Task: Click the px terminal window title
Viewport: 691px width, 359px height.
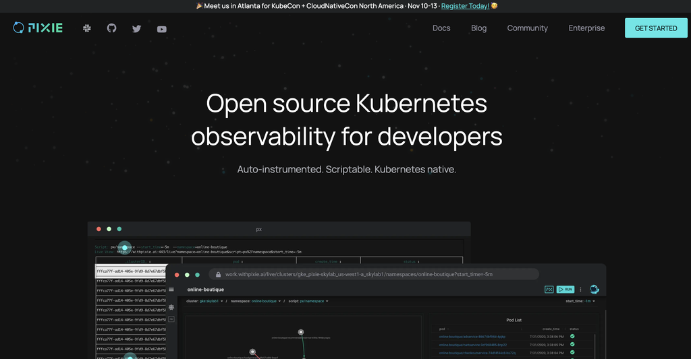Action: tap(258, 229)
